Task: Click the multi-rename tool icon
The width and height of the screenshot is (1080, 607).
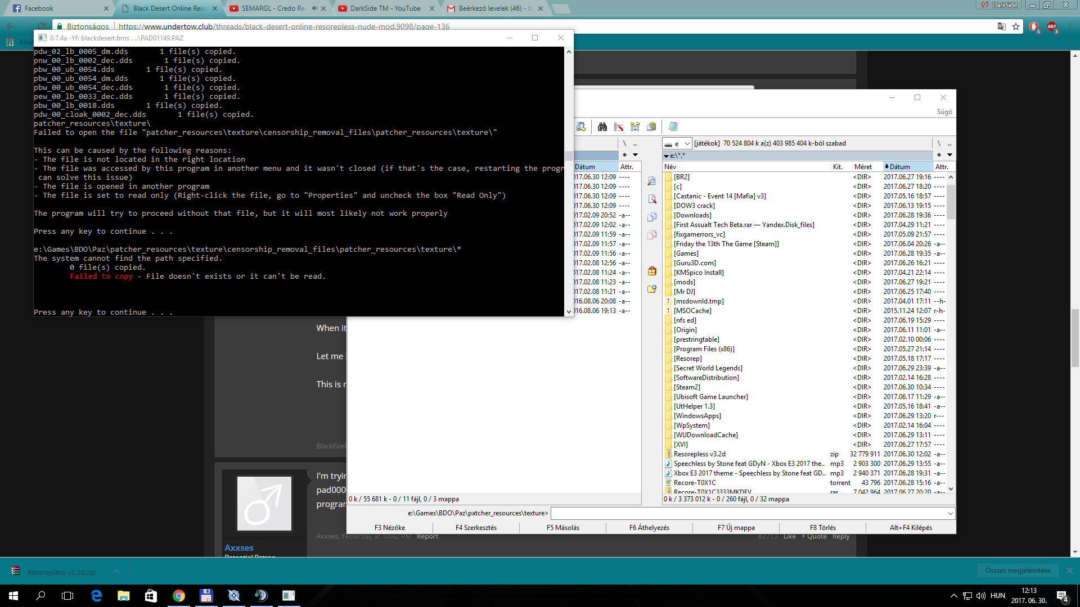Action: point(619,127)
